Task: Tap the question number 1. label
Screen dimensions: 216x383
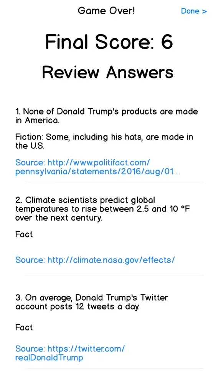Action: [x=18, y=112]
